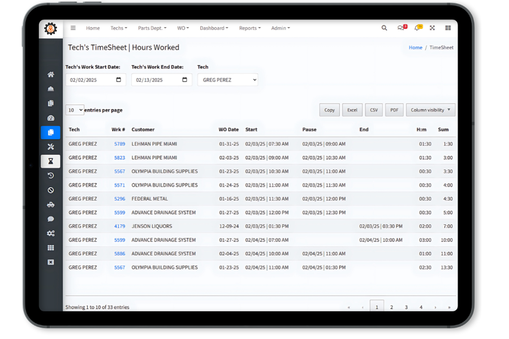Open the grid apps icon in top bar
Image resolution: width=509 pixels, height=339 pixels.
pos(448,28)
